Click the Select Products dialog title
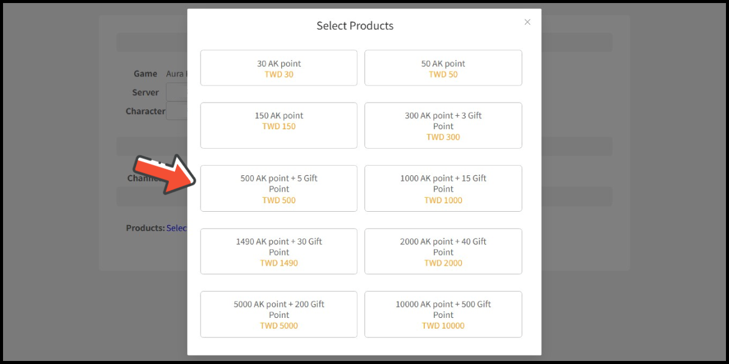The image size is (729, 364). (x=355, y=26)
